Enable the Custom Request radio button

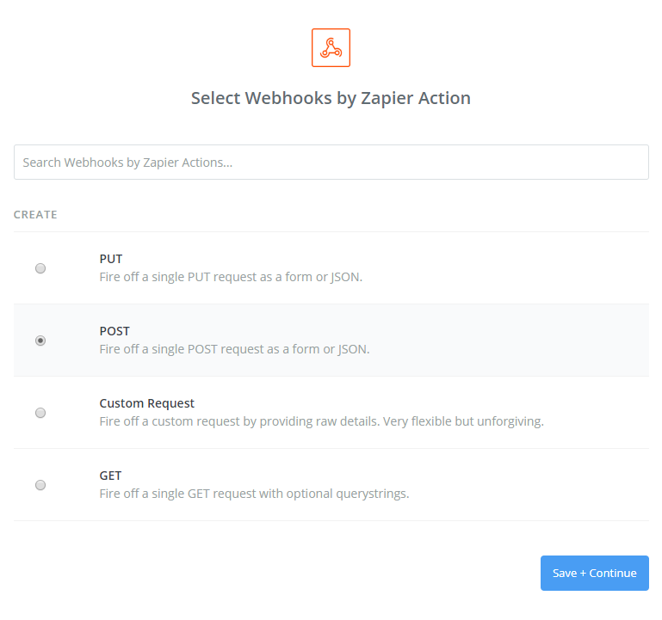(x=40, y=413)
